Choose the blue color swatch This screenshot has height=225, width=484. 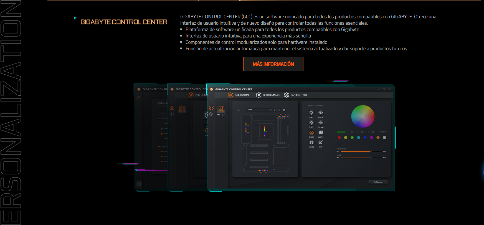pos(365,138)
